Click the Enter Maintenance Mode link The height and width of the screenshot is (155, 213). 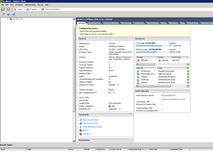click(93, 127)
